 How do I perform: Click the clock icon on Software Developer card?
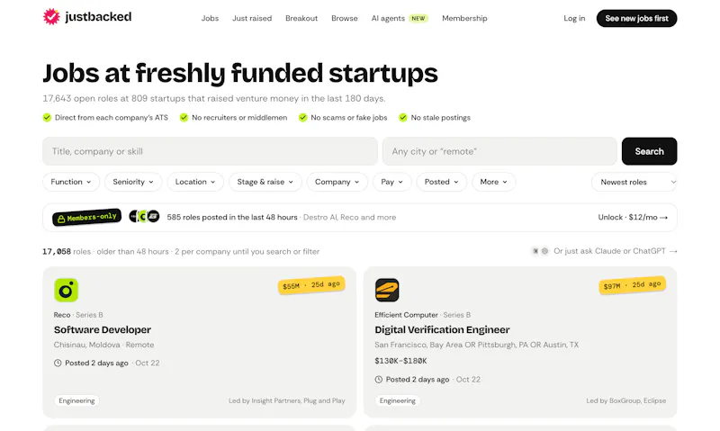pos(58,364)
